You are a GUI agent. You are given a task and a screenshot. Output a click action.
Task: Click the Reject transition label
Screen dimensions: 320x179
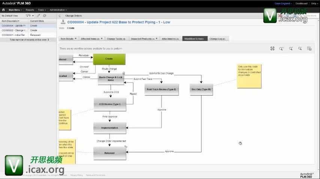133,94
